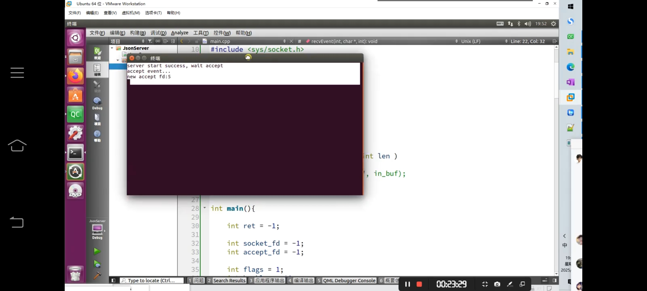The width and height of the screenshot is (647, 291).
Task: Open the Analyze menu
Action: click(180, 33)
